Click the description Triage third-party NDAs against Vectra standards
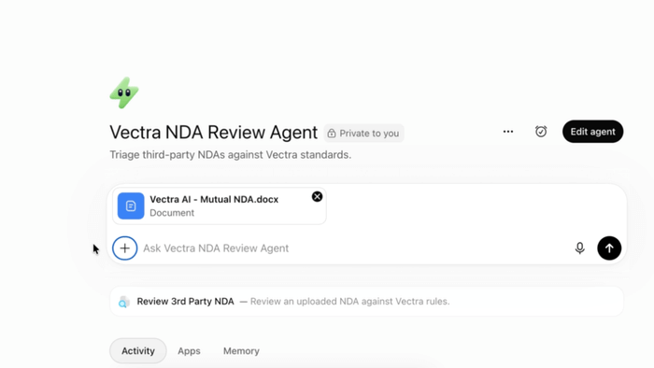 click(x=231, y=155)
